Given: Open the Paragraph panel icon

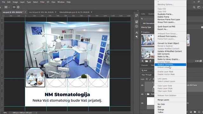Looking at the screenshot, I should 137,37.
